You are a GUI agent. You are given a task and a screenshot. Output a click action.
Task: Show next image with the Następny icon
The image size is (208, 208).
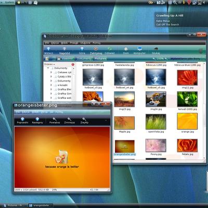click(x=37, y=119)
